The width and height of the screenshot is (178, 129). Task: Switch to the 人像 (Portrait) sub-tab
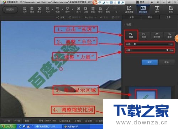click(x=168, y=17)
